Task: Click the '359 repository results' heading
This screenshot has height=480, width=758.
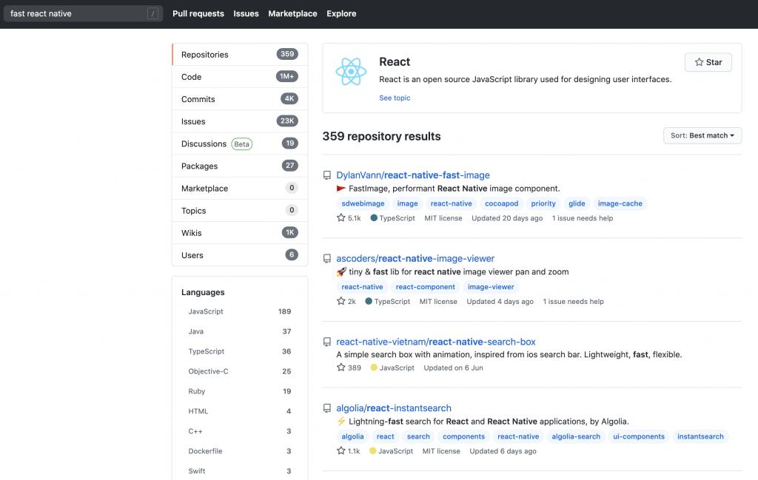Action: pos(381,136)
